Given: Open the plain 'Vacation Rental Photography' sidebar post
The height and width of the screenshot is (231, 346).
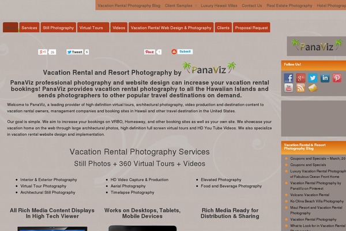Looking at the screenshot, I should [x=313, y=219].
